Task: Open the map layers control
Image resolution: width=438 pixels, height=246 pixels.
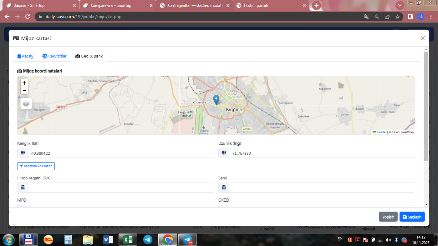Action: [x=26, y=103]
